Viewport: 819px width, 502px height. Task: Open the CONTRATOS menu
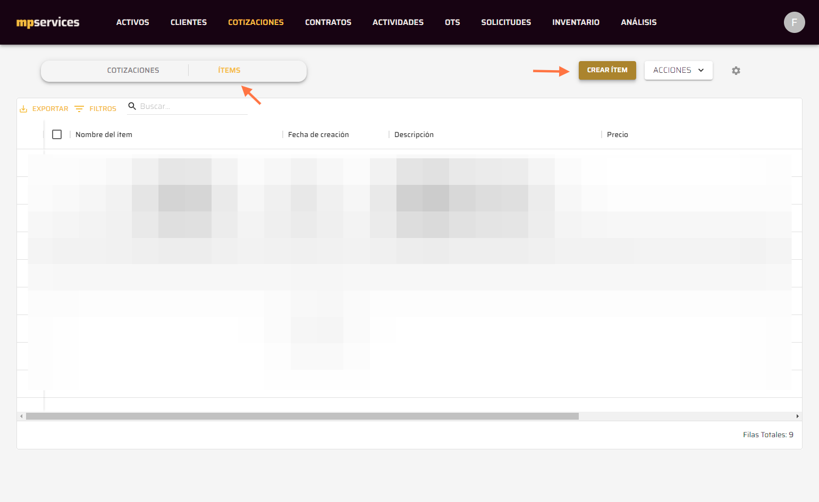[328, 22]
